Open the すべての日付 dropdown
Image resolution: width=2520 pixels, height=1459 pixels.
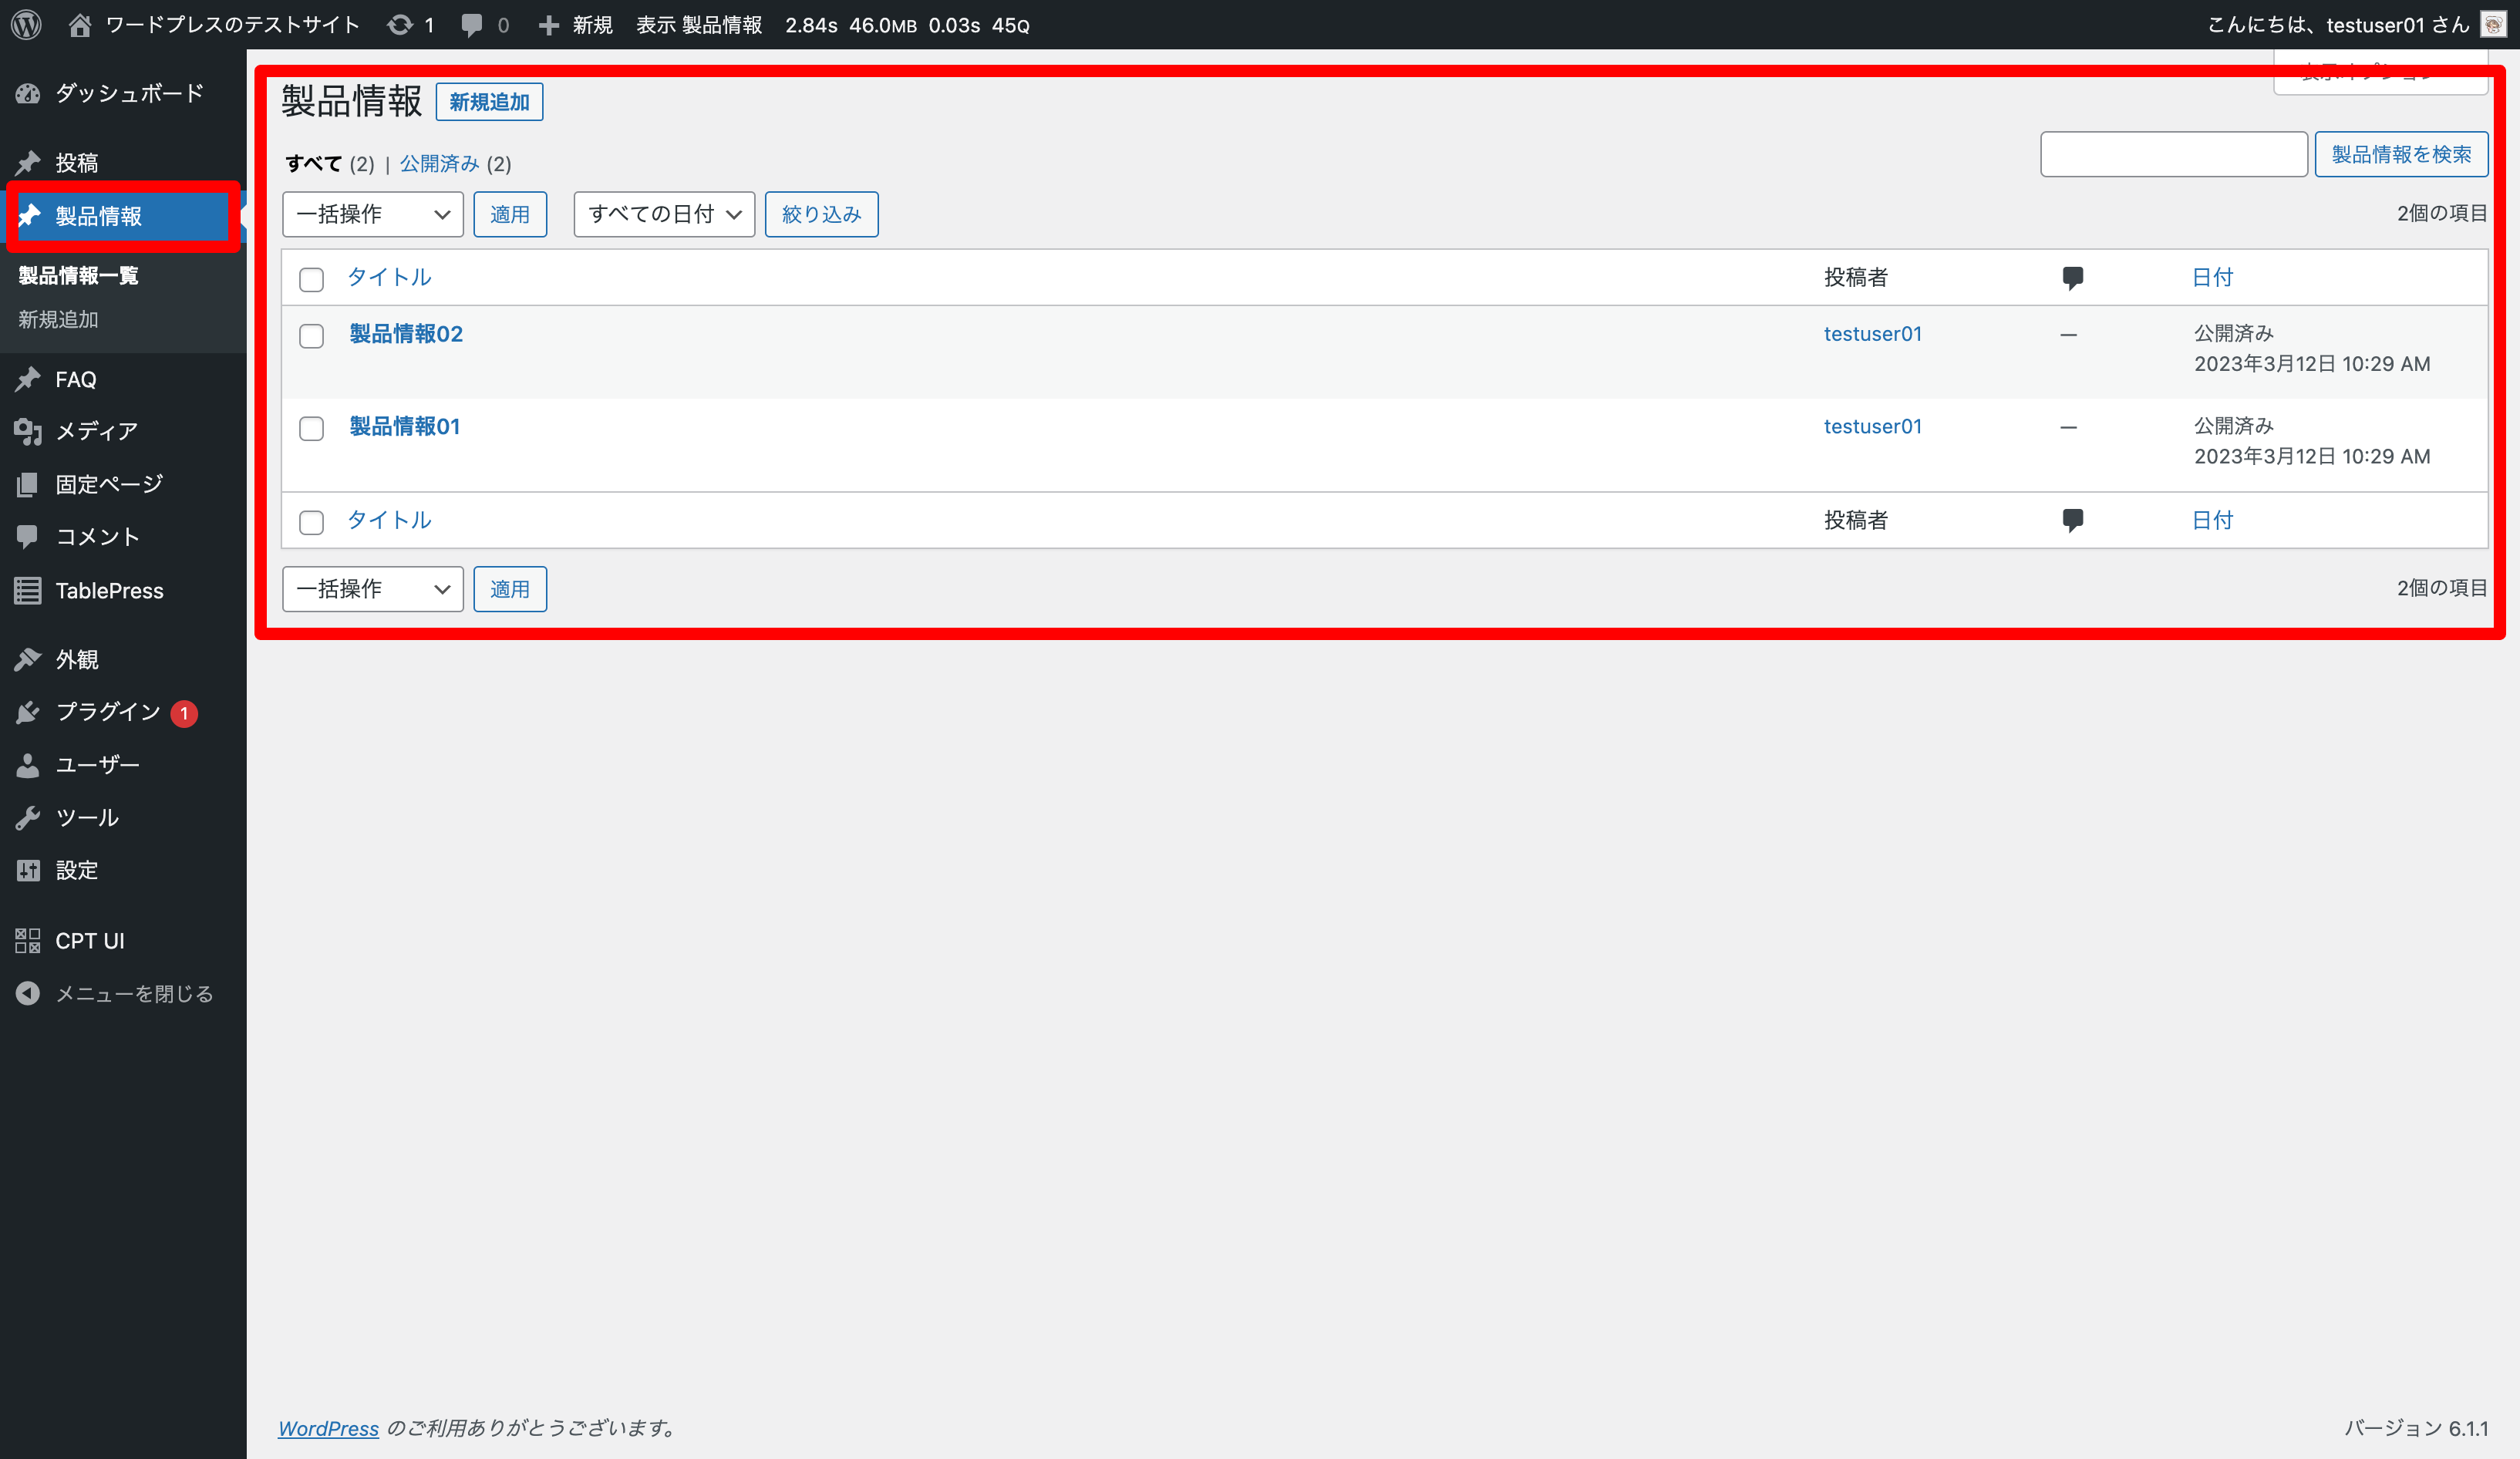click(x=664, y=214)
